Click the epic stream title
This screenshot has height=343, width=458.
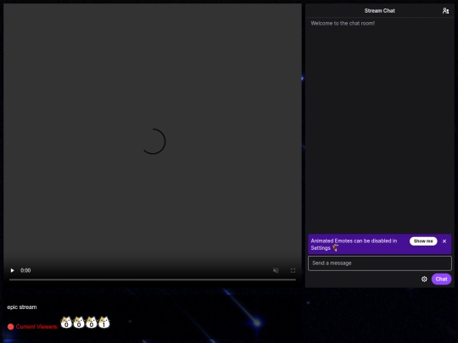point(22,307)
